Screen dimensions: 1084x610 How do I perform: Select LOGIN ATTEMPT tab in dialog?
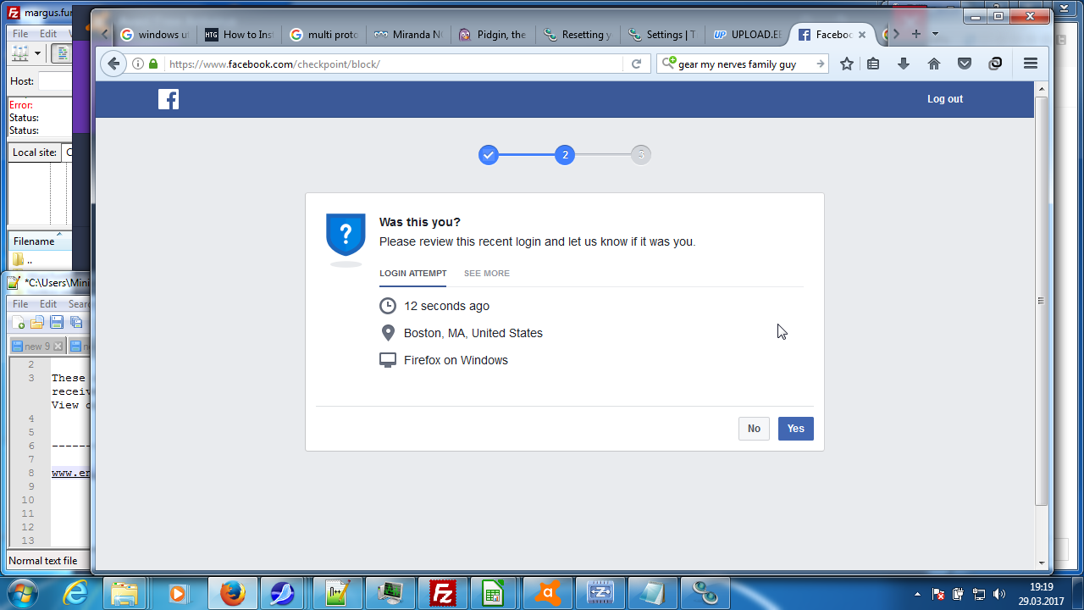tap(413, 274)
